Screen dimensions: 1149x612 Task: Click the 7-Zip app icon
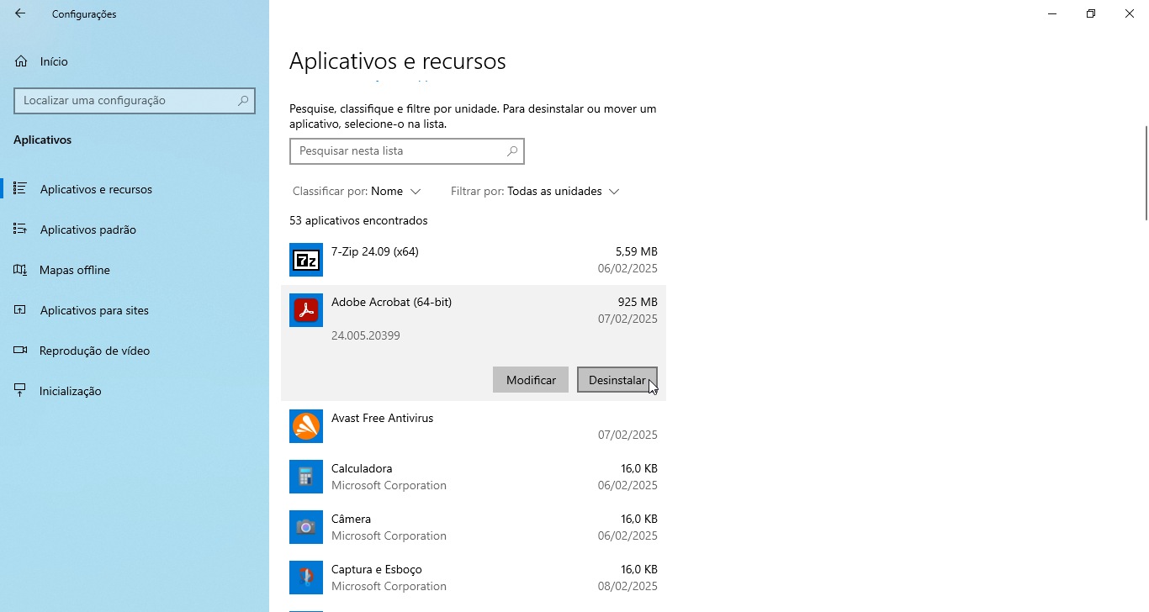click(306, 260)
